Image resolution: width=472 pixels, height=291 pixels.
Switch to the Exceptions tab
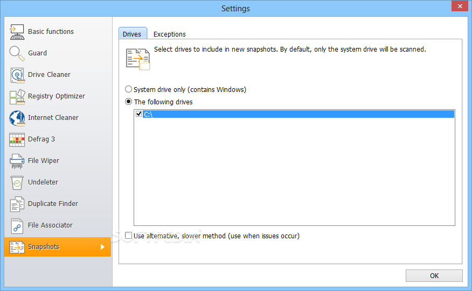pyautogui.click(x=170, y=34)
